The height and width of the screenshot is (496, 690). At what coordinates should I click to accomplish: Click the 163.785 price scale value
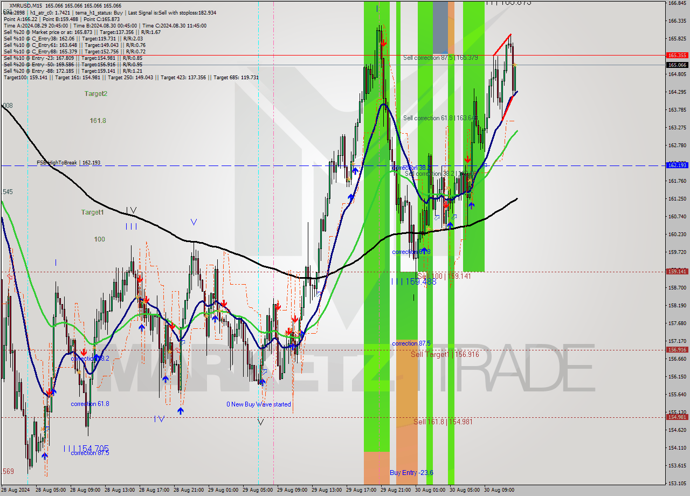pos(677,110)
